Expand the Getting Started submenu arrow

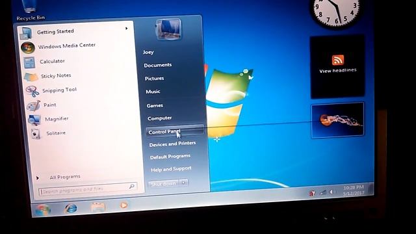point(127,29)
